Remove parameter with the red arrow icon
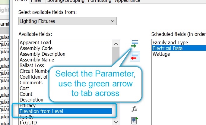This screenshot has width=206, height=125. pyautogui.click(x=135, y=56)
